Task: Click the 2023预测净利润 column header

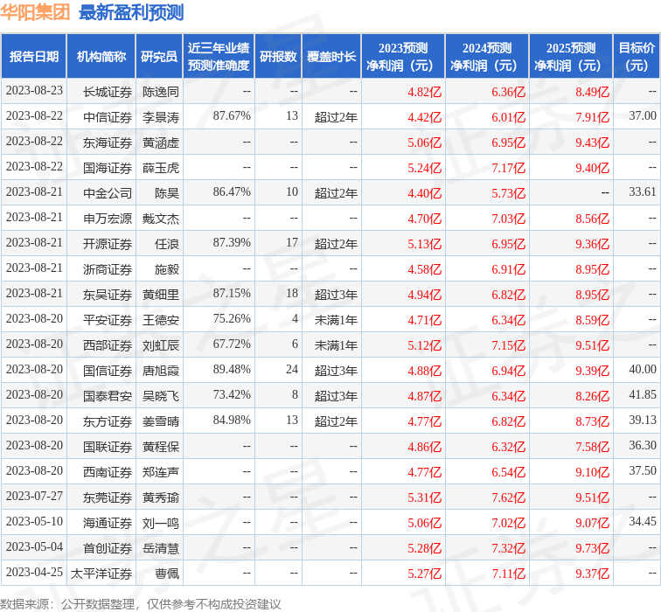Action: (x=403, y=57)
